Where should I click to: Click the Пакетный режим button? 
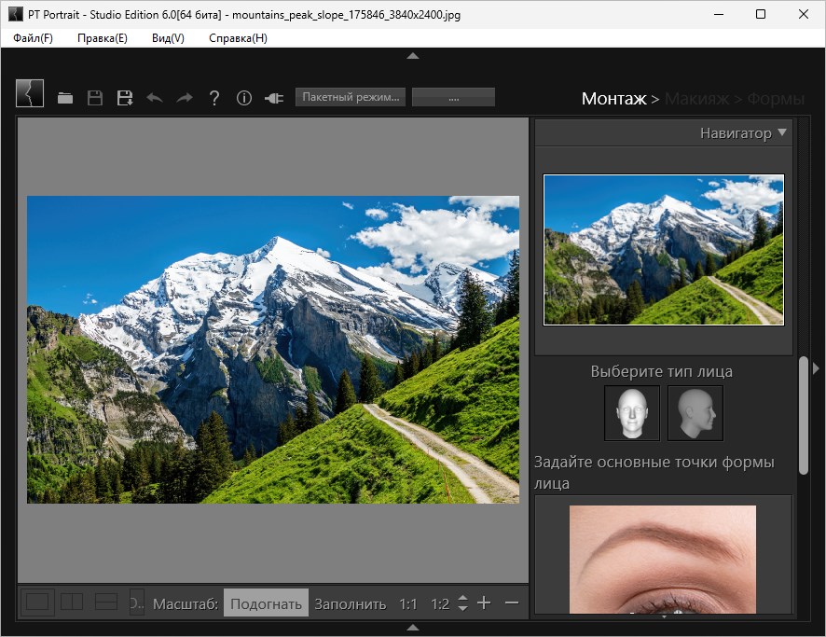[351, 97]
